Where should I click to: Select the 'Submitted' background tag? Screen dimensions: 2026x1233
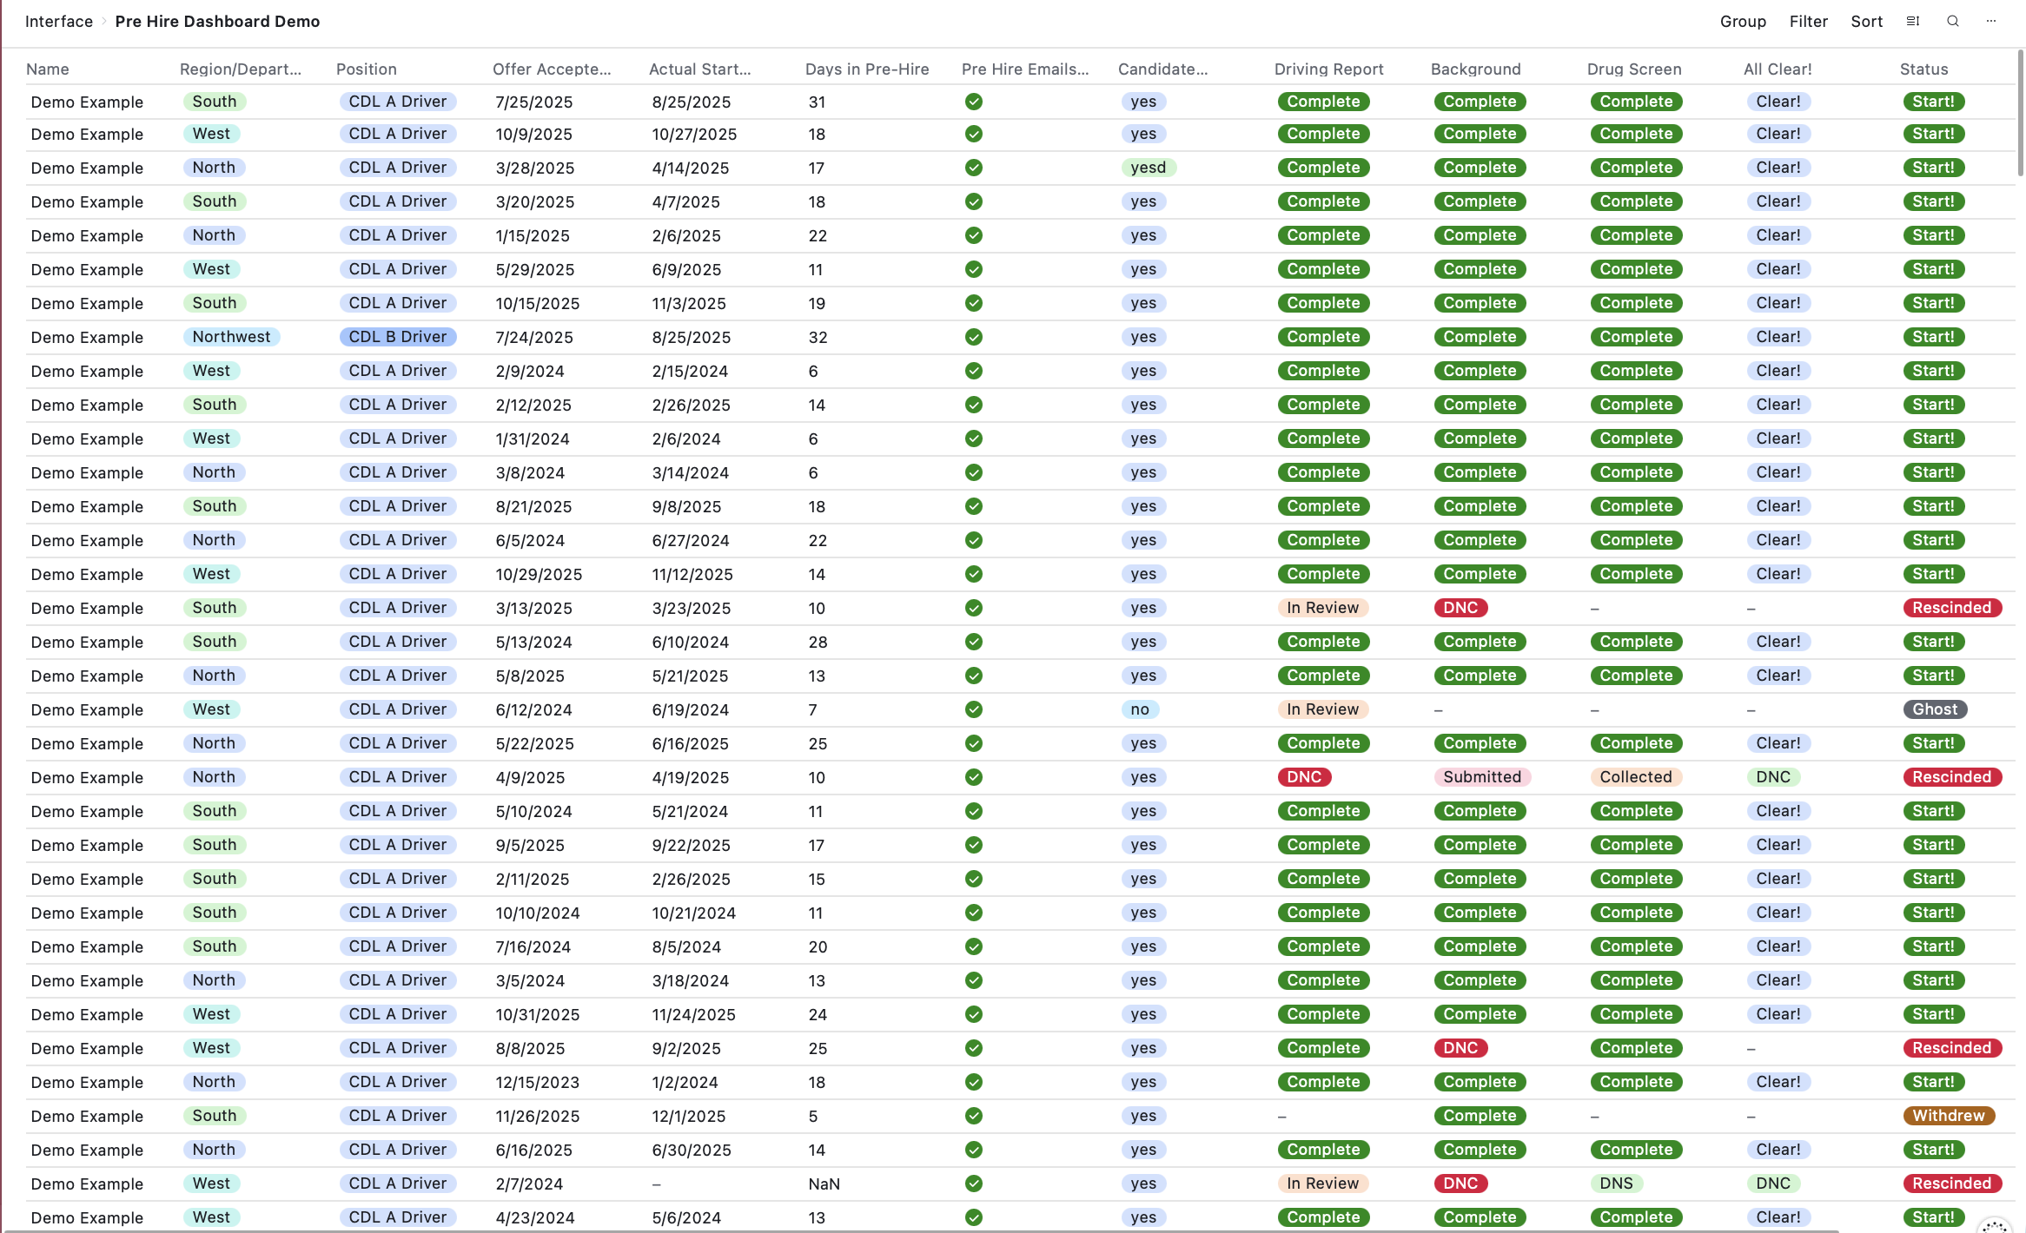[x=1482, y=777]
